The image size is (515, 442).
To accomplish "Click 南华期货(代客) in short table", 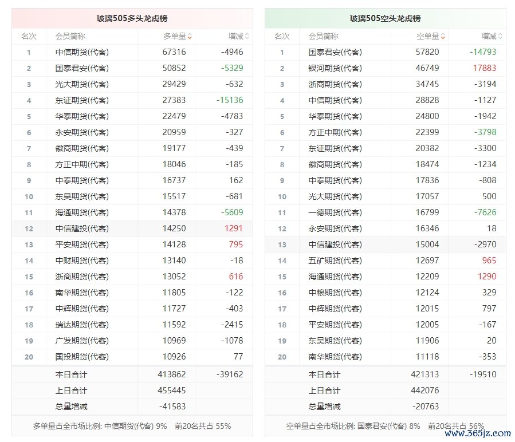I will pyautogui.click(x=335, y=357).
